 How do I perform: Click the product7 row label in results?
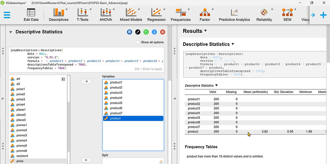click(x=194, y=127)
